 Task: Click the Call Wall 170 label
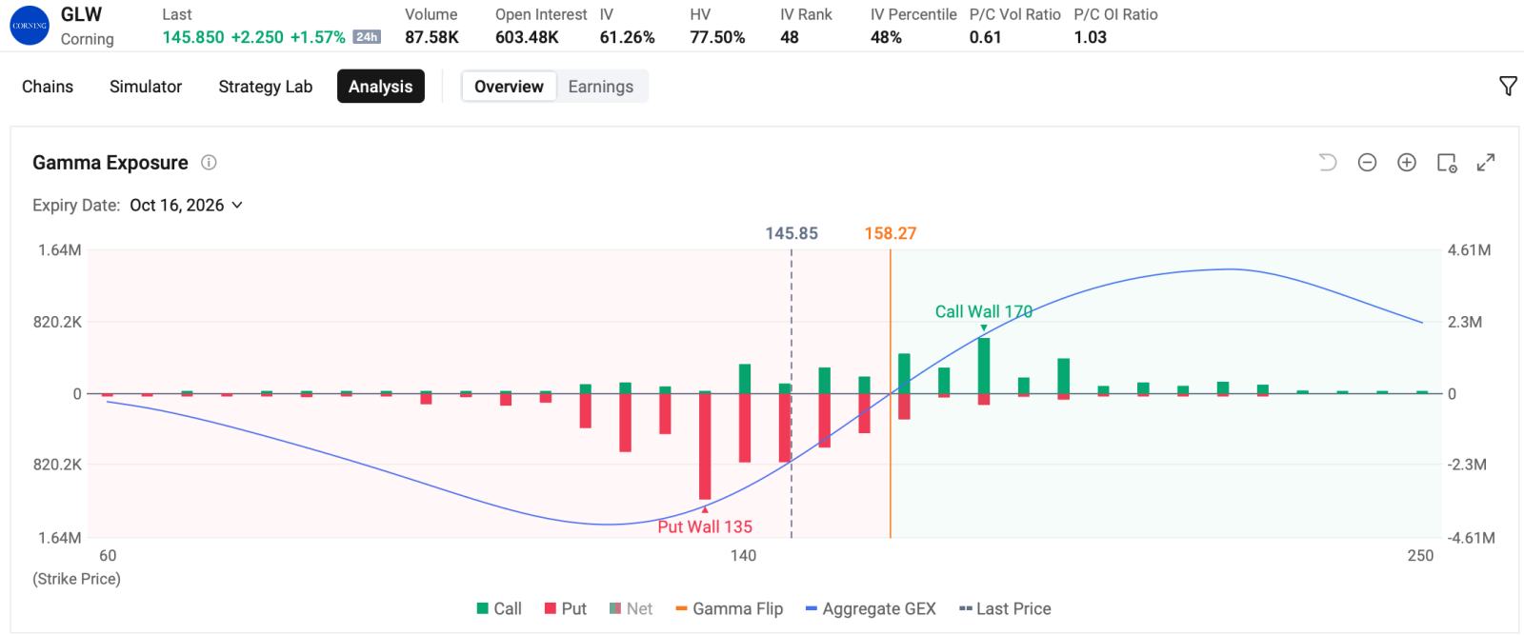(x=984, y=311)
